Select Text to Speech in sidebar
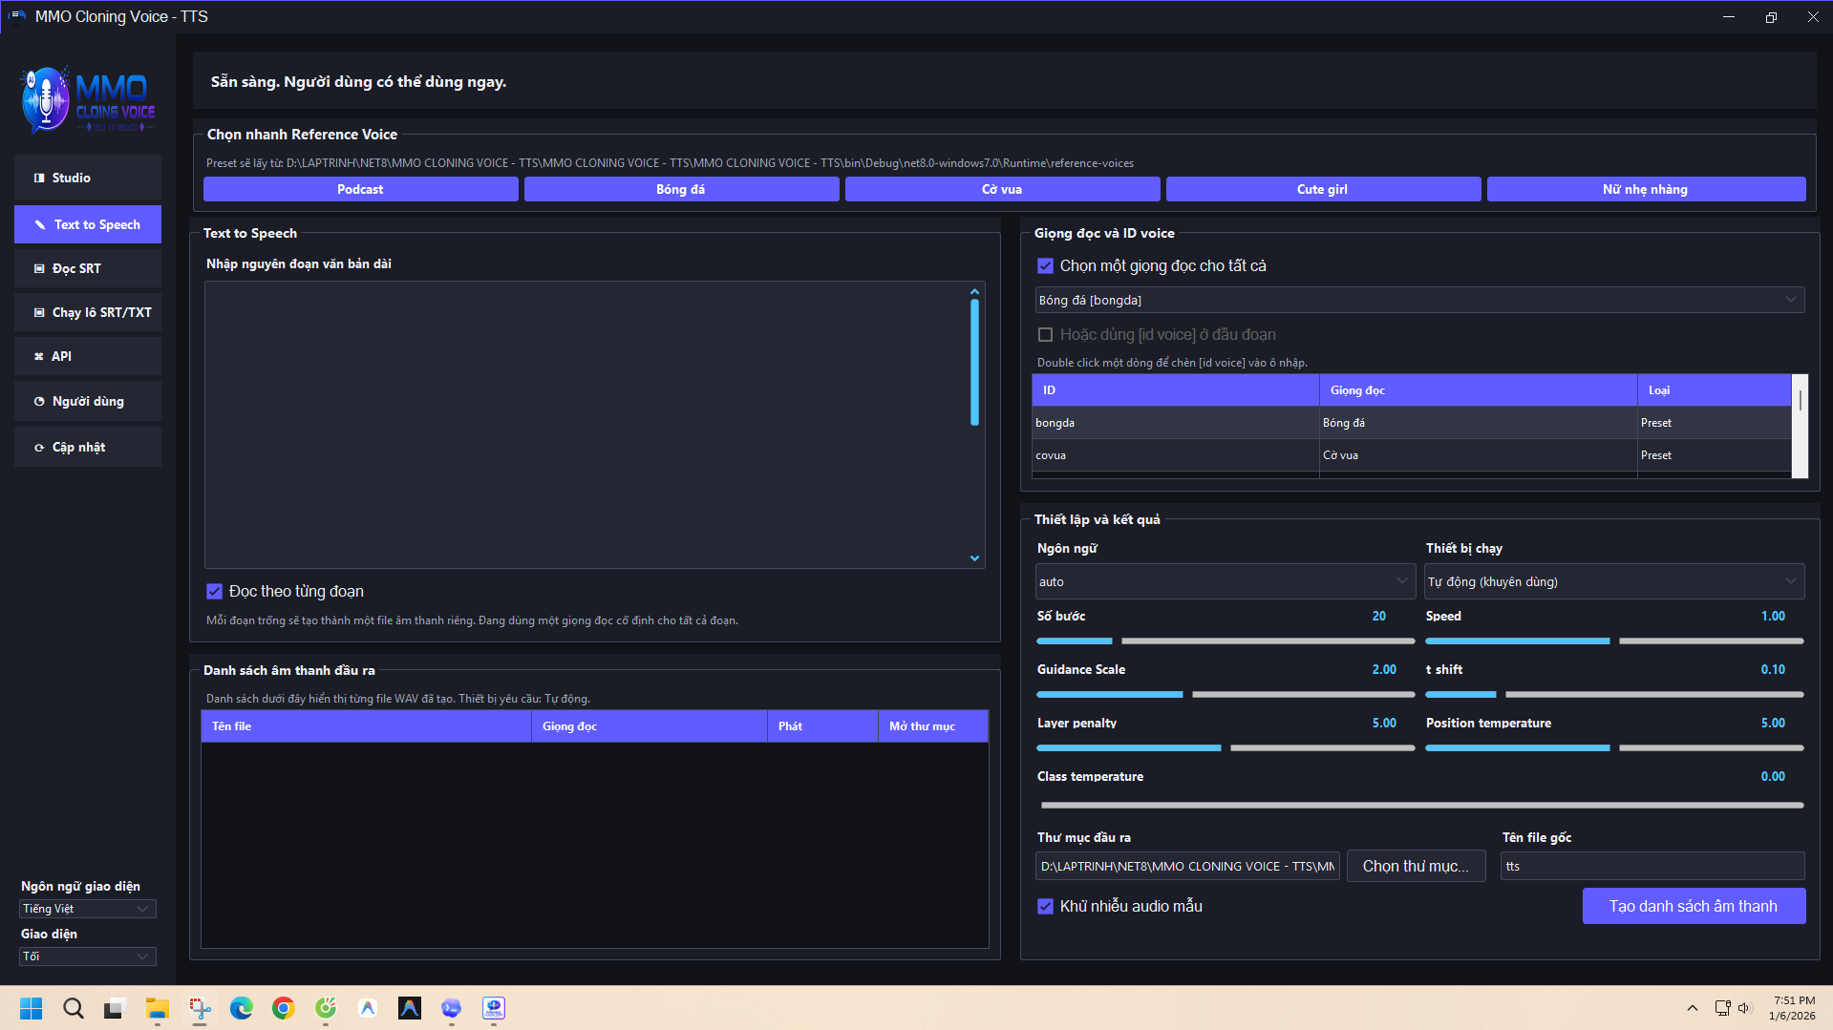The image size is (1833, 1030). click(x=88, y=224)
